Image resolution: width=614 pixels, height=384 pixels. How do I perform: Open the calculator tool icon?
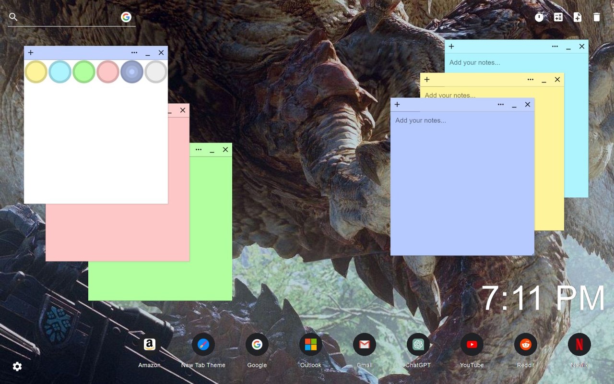[558, 17]
